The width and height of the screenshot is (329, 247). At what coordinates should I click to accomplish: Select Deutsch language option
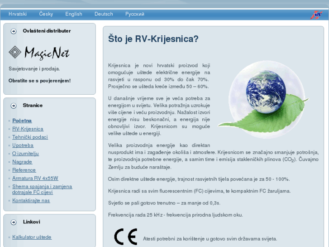tap(104, 14)
